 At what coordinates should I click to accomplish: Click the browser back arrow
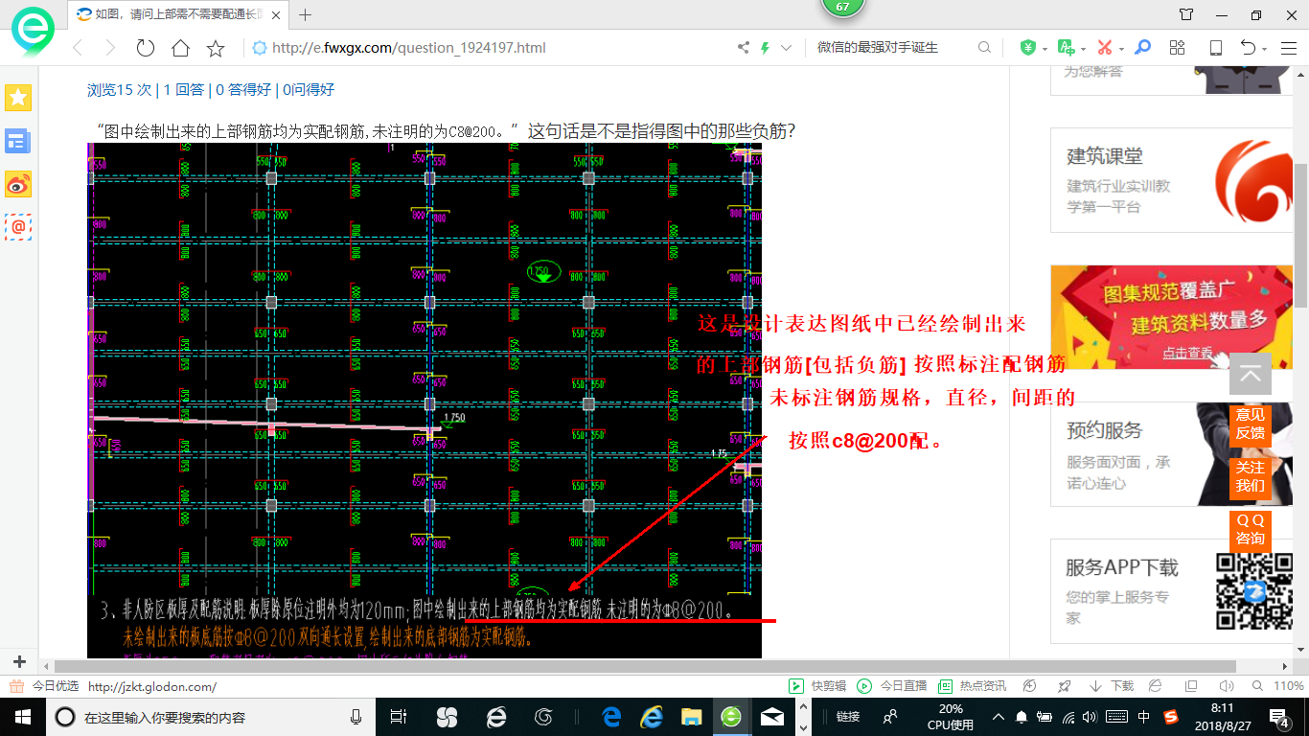(x=78, y=48)
